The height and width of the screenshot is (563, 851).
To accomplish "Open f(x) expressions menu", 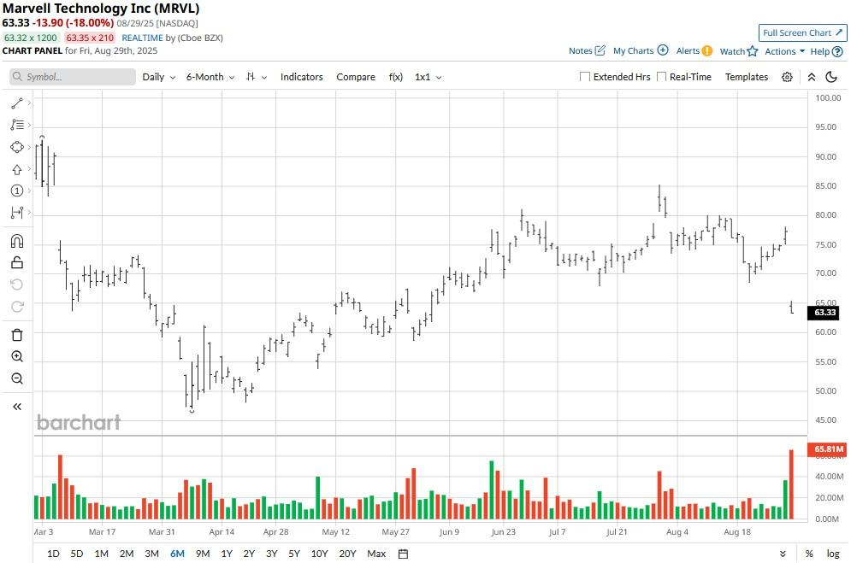I will (396, 77).
